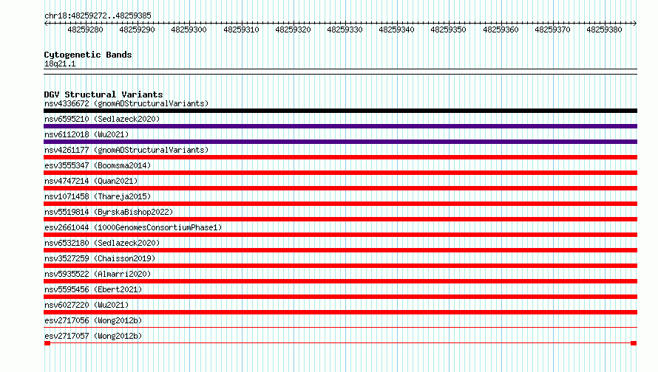Click the left red end block of esv2717057

[47, 343]
